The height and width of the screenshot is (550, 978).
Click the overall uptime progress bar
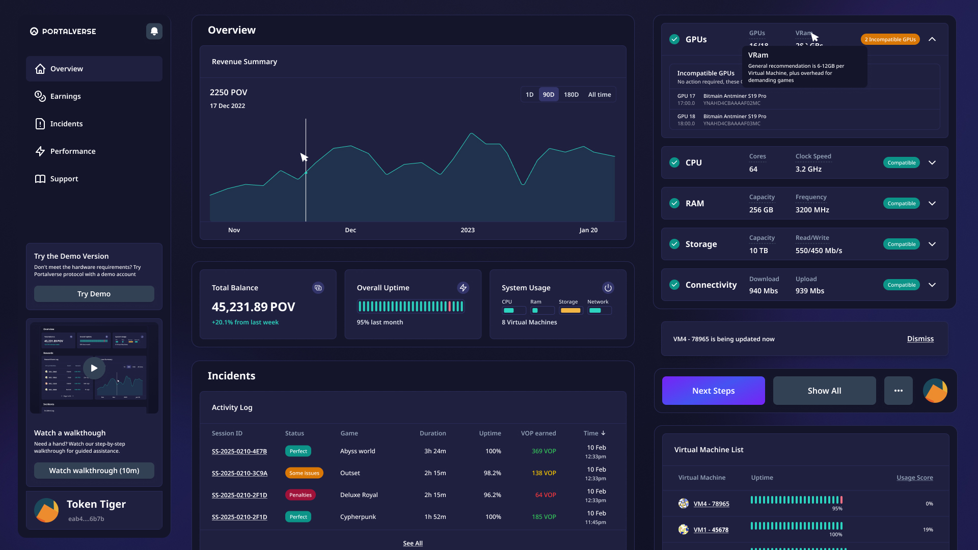(411, 306)
